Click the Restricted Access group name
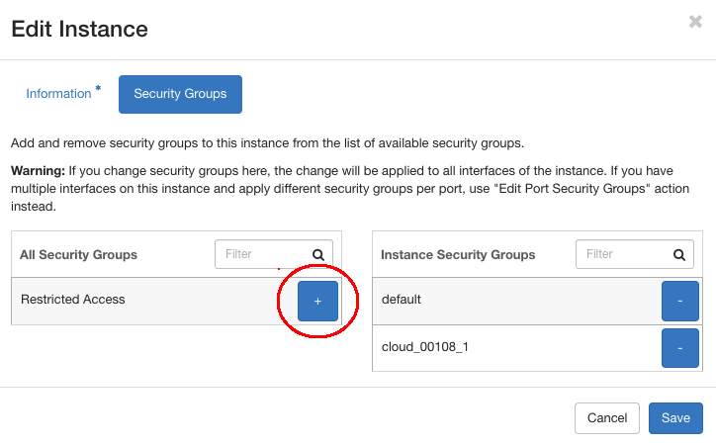The height and width of the screenshot is (446, 716). point(73,300)
